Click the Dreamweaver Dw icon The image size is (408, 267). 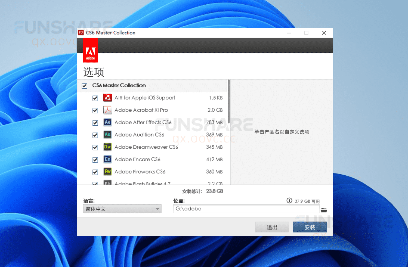(107, 147)
